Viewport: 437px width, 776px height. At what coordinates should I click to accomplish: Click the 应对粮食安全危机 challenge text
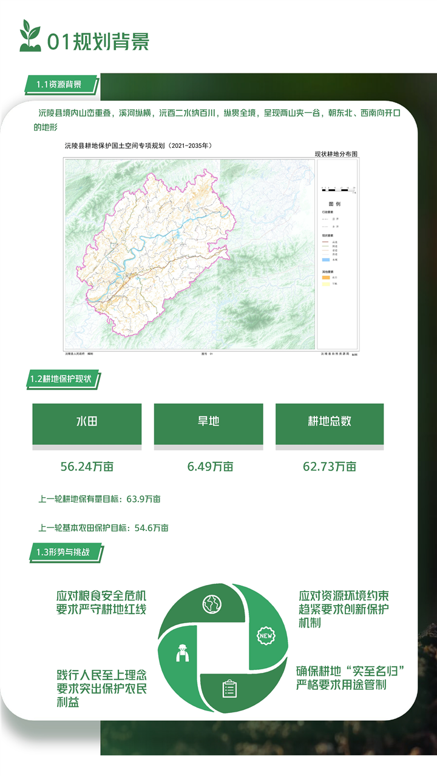tap(101, 595)
